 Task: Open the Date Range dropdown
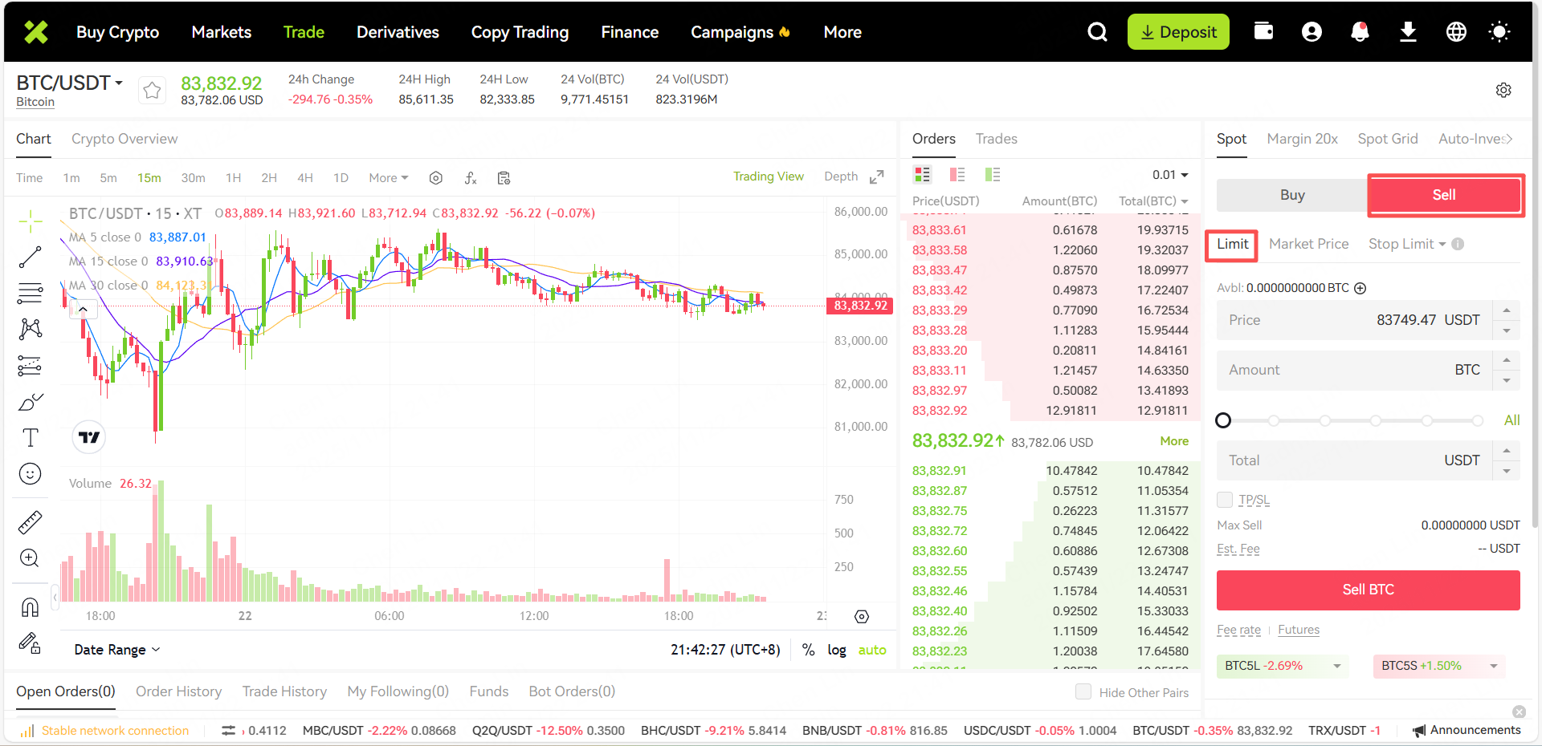pyautogui.click(x=117, y=650)
